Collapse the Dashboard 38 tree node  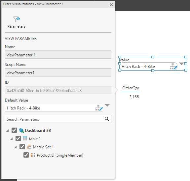click(8, 131)
